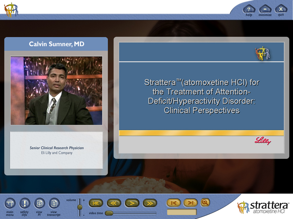The height and width of the screenshot is (219, 293).
Task: Open the main menu icon
Action: [x=10, y=203]
